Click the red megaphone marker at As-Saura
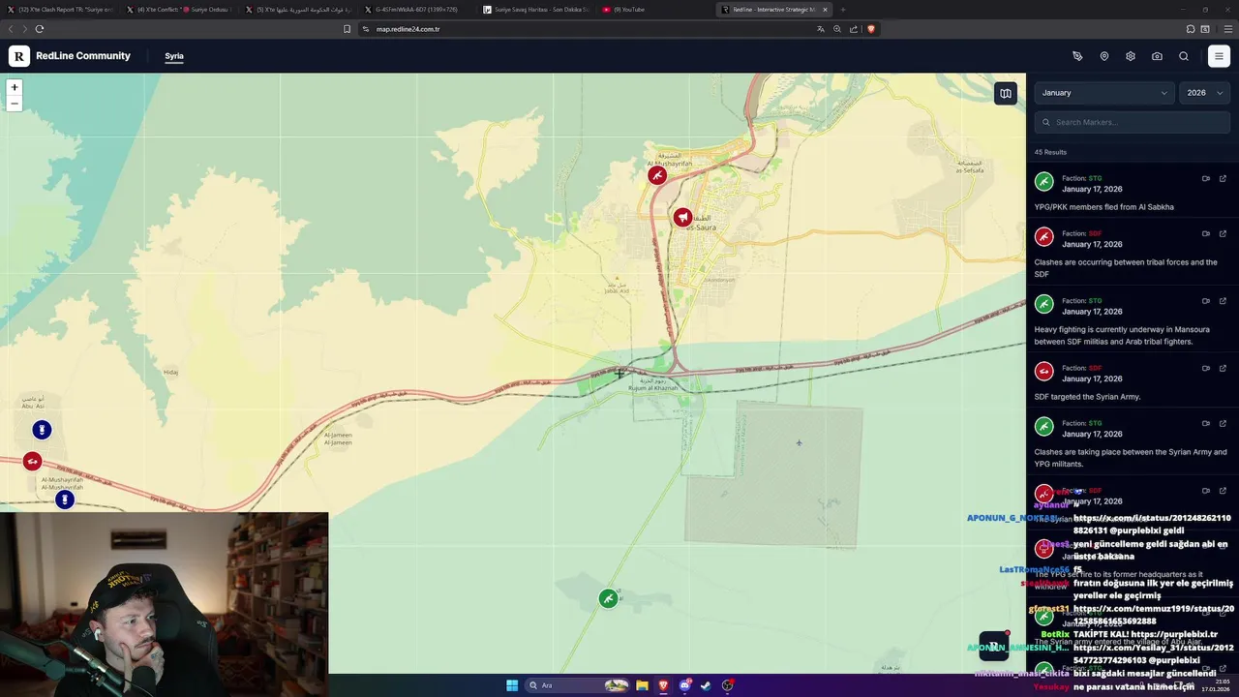This screenshot has width=1239, height=697. (x=682, y=218)
